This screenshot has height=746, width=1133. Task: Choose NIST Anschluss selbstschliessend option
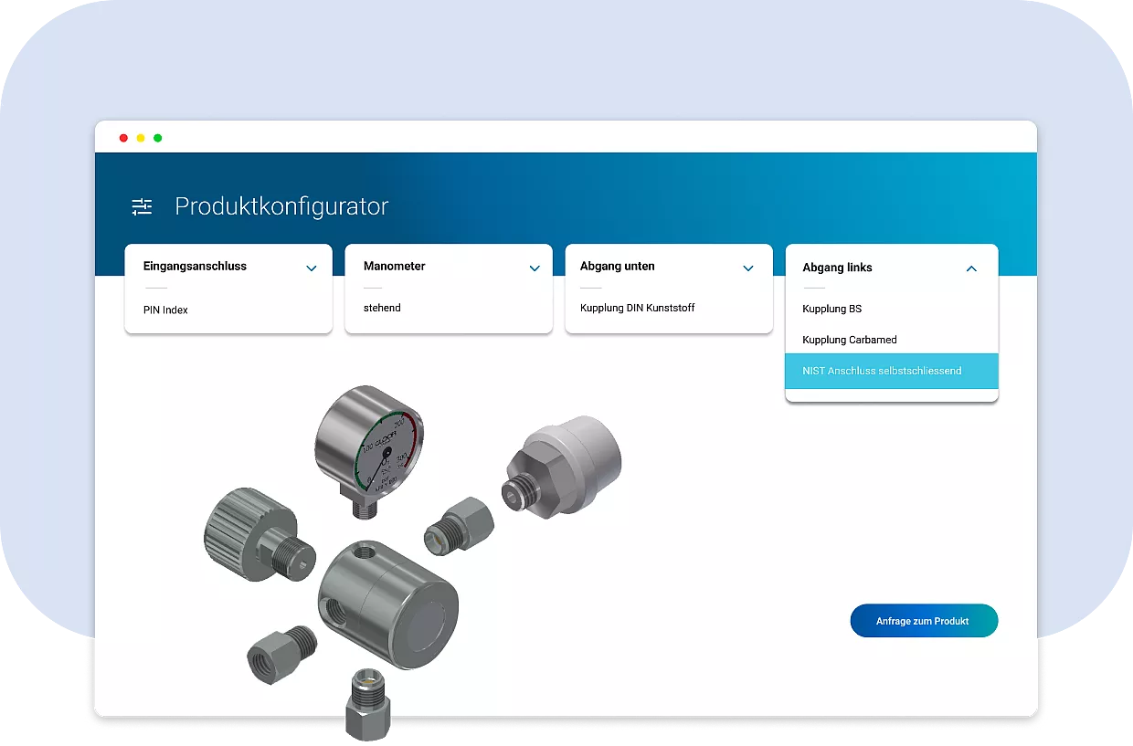[x=882, y=371]
